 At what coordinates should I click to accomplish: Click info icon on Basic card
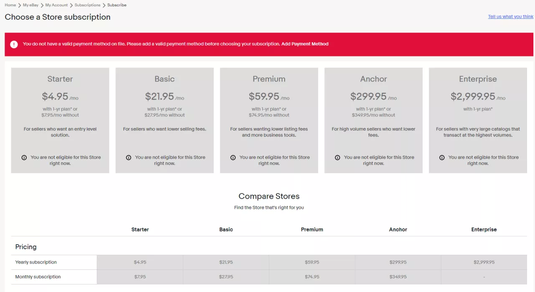coord(129,158)
